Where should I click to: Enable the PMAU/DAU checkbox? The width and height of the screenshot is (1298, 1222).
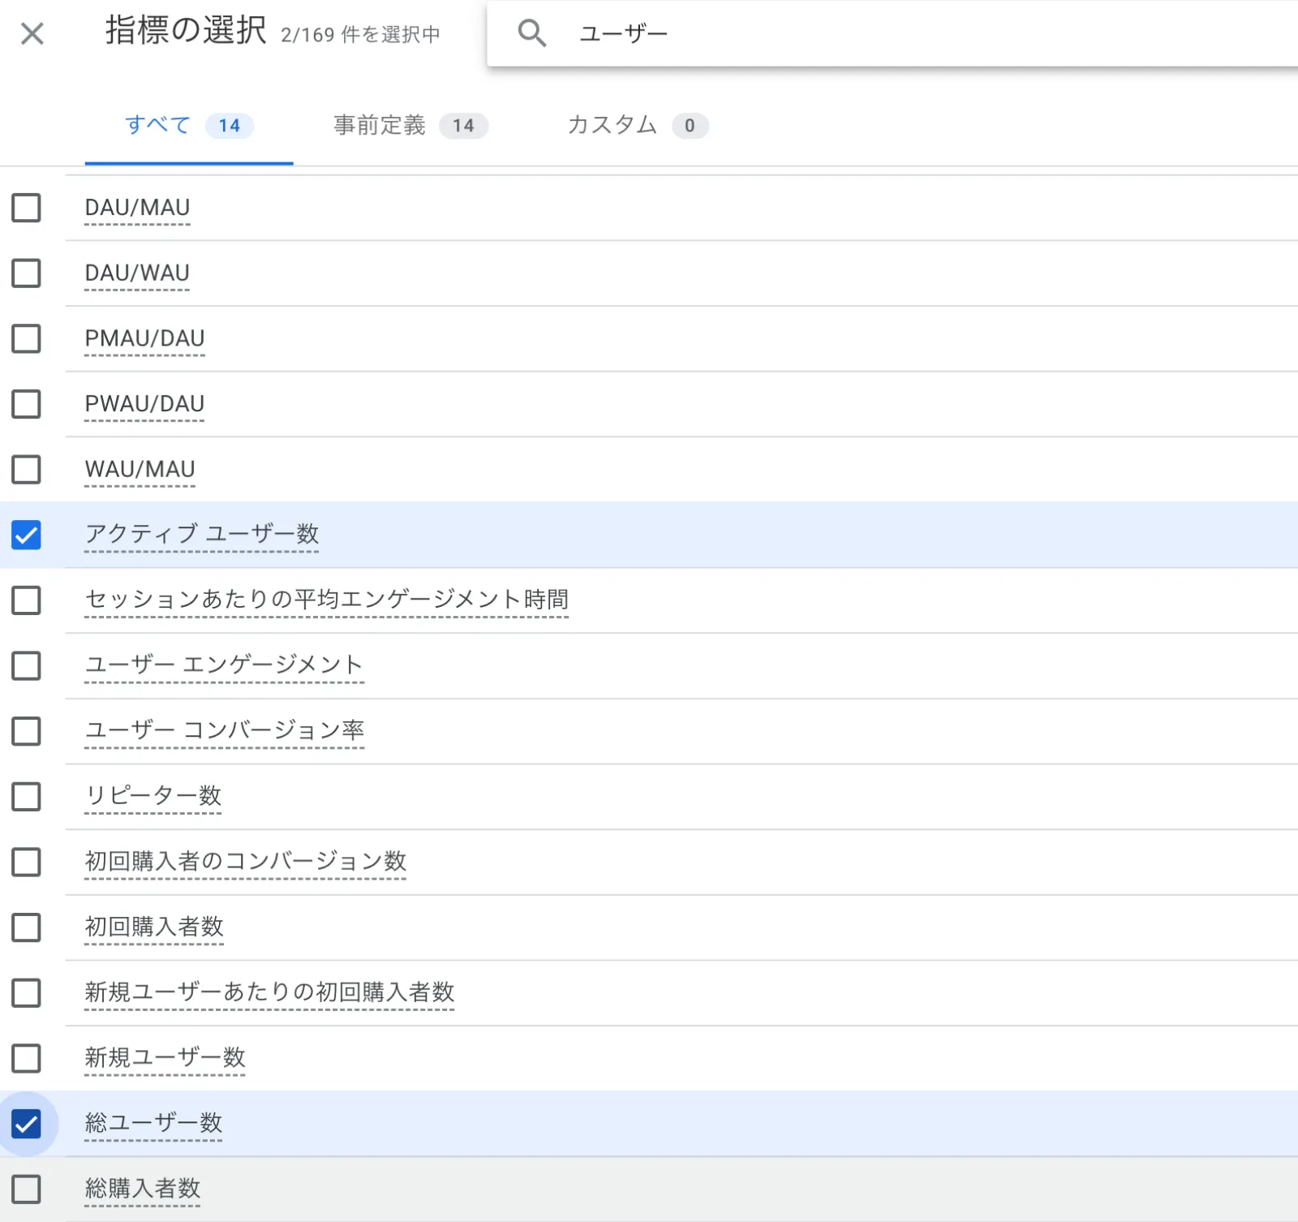[x=26, y=338]
